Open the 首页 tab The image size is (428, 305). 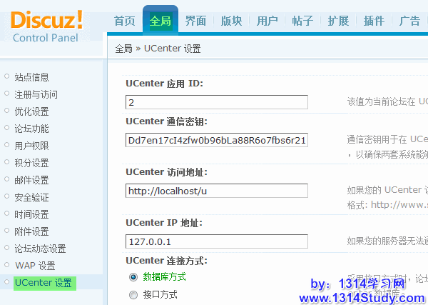click(125, 21)
